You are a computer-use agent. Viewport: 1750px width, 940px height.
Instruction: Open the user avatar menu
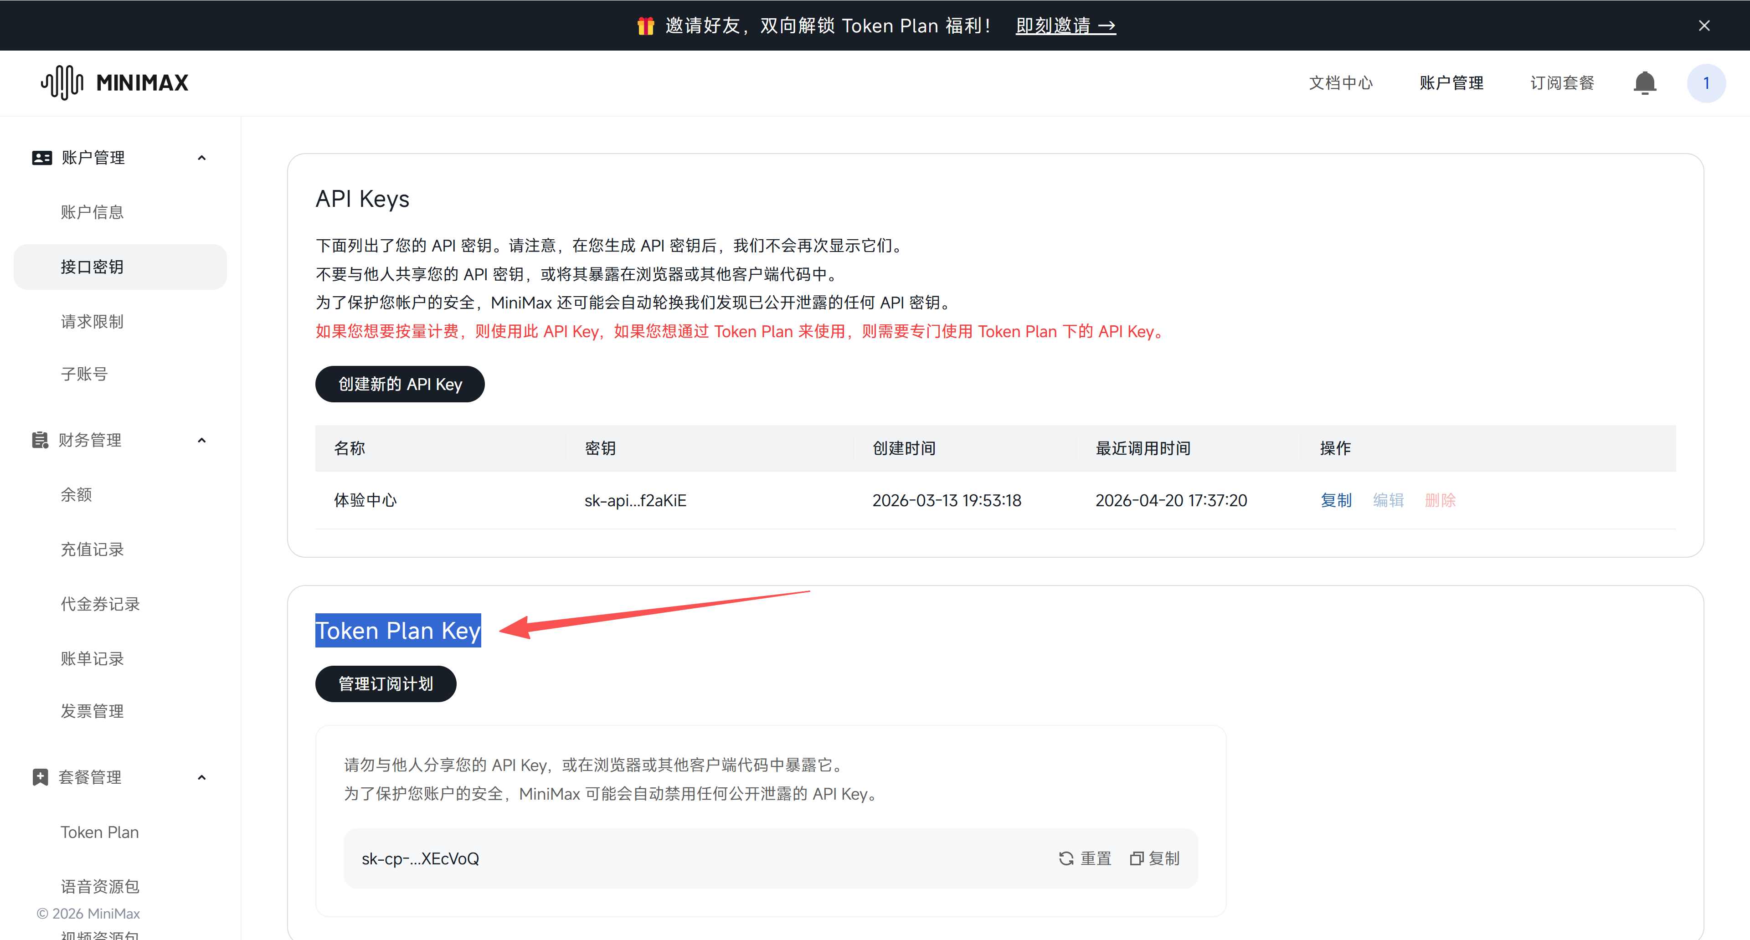[x=1706, y=83]
